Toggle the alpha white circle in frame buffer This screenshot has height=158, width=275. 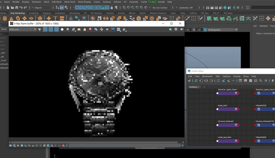coord(62,30)
